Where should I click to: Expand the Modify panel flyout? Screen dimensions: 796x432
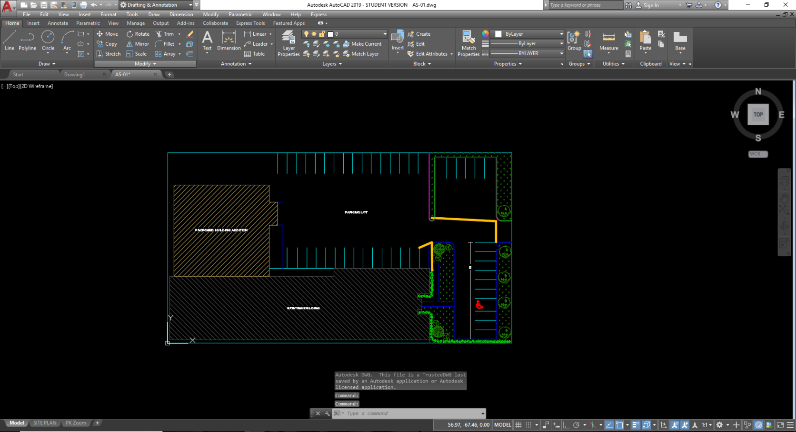(145, 64)
